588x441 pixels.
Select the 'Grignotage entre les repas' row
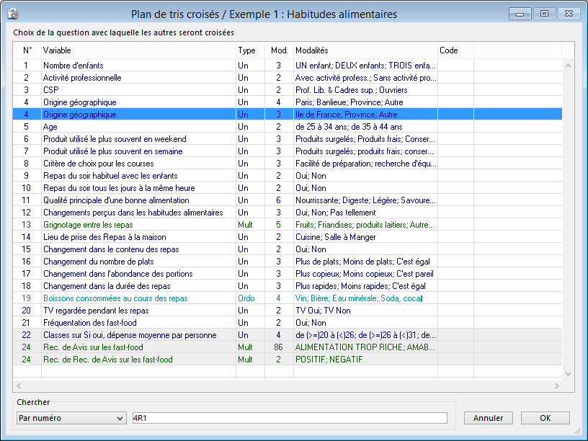(x=288, y=225)
